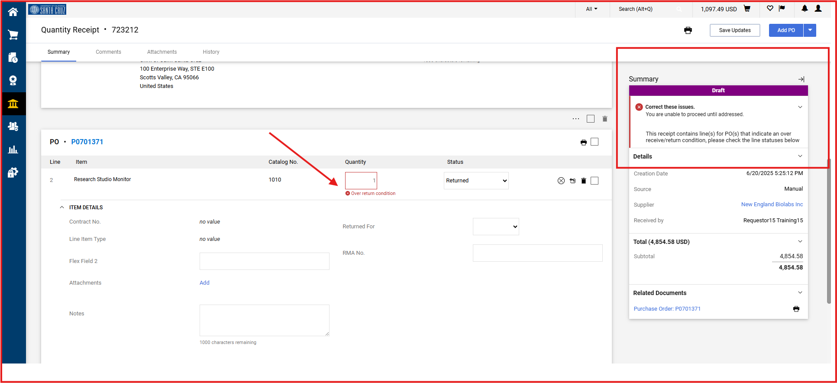Click the home icon in the sidebar
This screenshot has height=383, width=837.
click(x=13, y=12)
